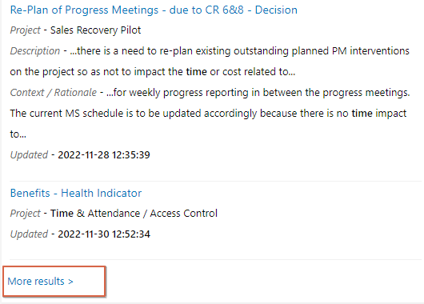Click bold 'time' in 'no time impact'

click(x=362, y=114)
